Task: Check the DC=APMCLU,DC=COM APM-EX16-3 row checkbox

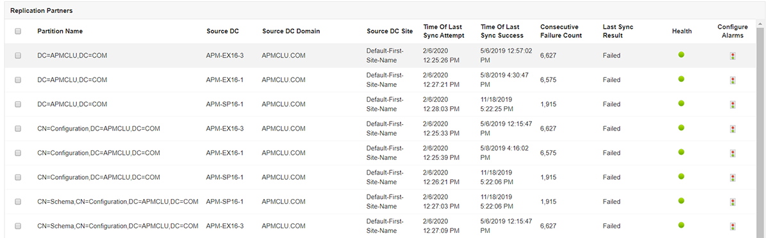Action: coord(18,56)
